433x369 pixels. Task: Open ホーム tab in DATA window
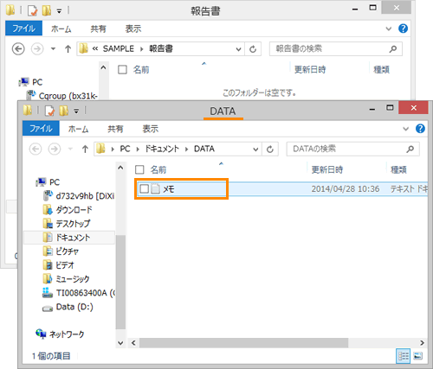78,129
